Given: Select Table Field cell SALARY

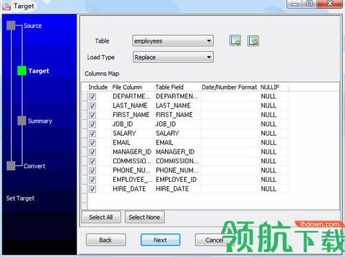Looking at the screenshot, I should click(177, 133).
